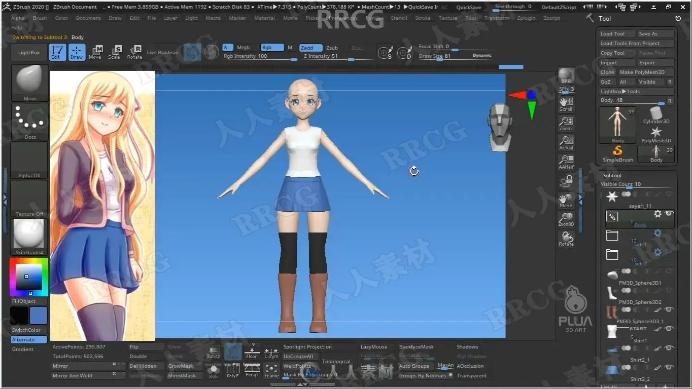
Task: Open Body folder gear settings
Action: click(x=658, y=214)
